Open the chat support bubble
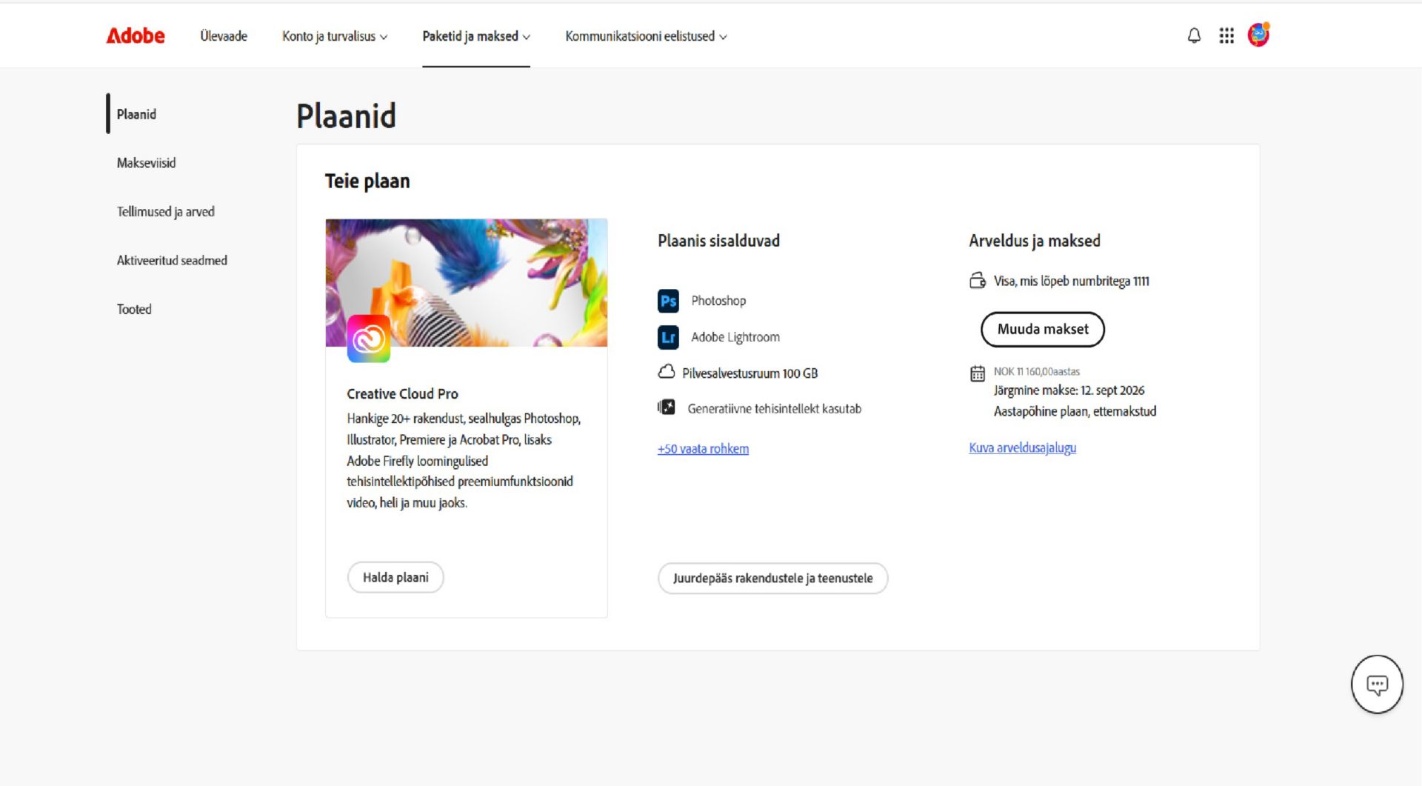 pos(1378,684)
